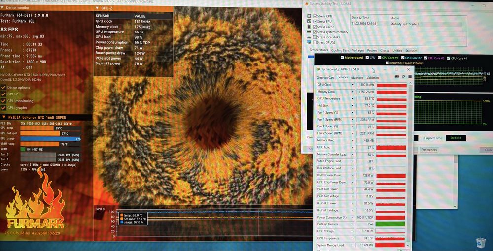Open dropdown arrow for GPU Clock sensor
Viewport: 493px width, 251px height.
coord(353,85)
